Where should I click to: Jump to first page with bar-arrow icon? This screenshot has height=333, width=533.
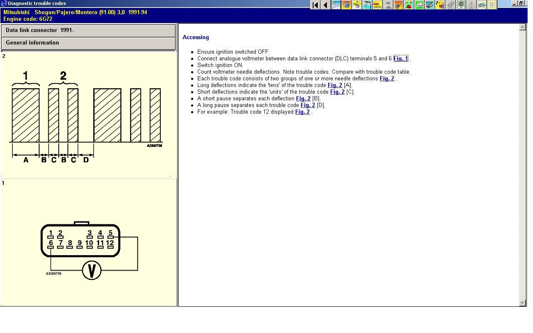click(315, 5)
